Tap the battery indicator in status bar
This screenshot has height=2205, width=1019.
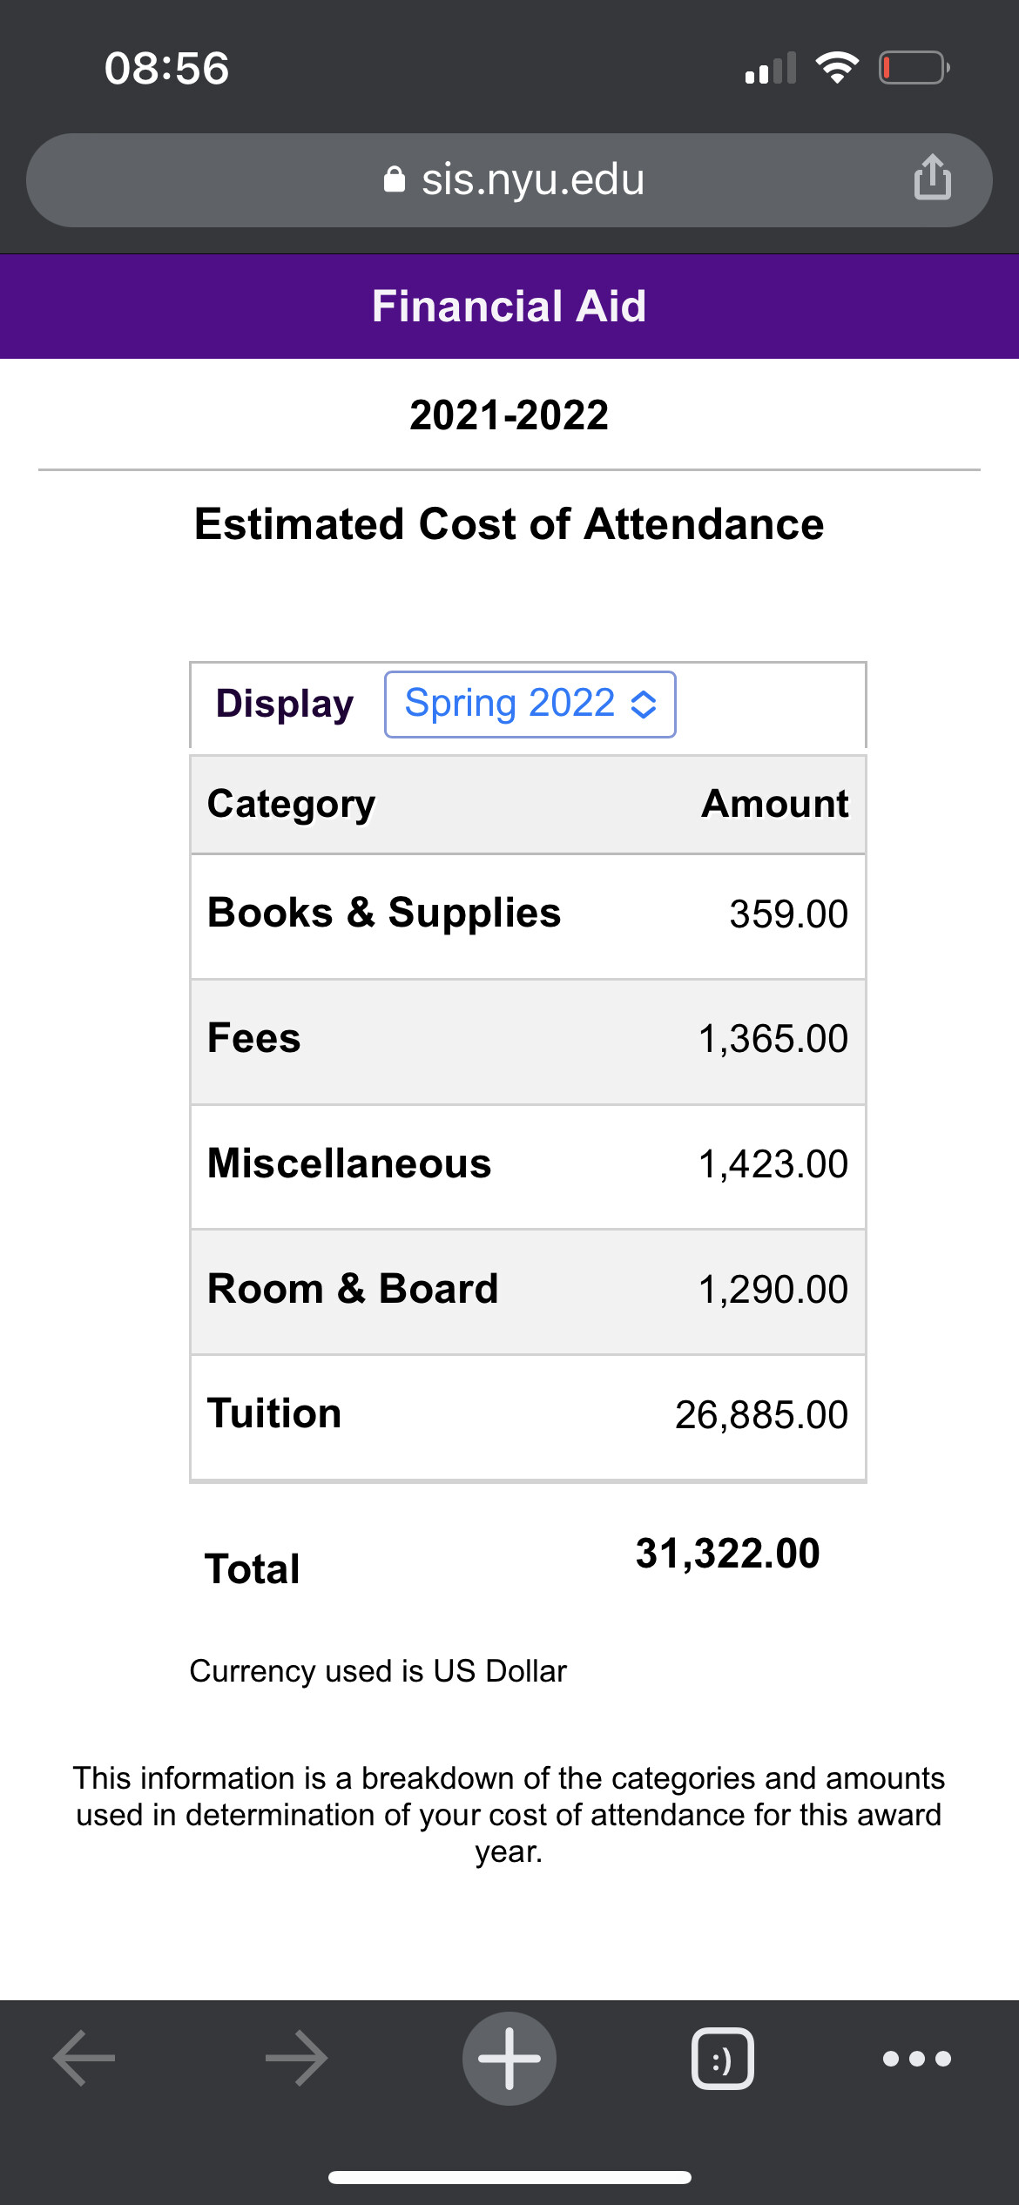[914, 68]
